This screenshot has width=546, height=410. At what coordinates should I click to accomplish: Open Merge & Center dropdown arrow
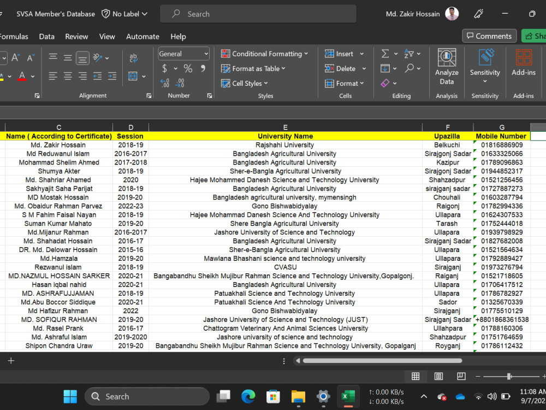click(144, 77)
